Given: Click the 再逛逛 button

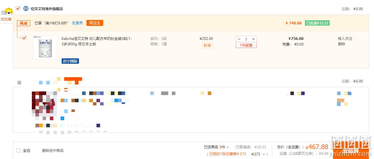Looking at the screenshot, I should pos(95,23).
